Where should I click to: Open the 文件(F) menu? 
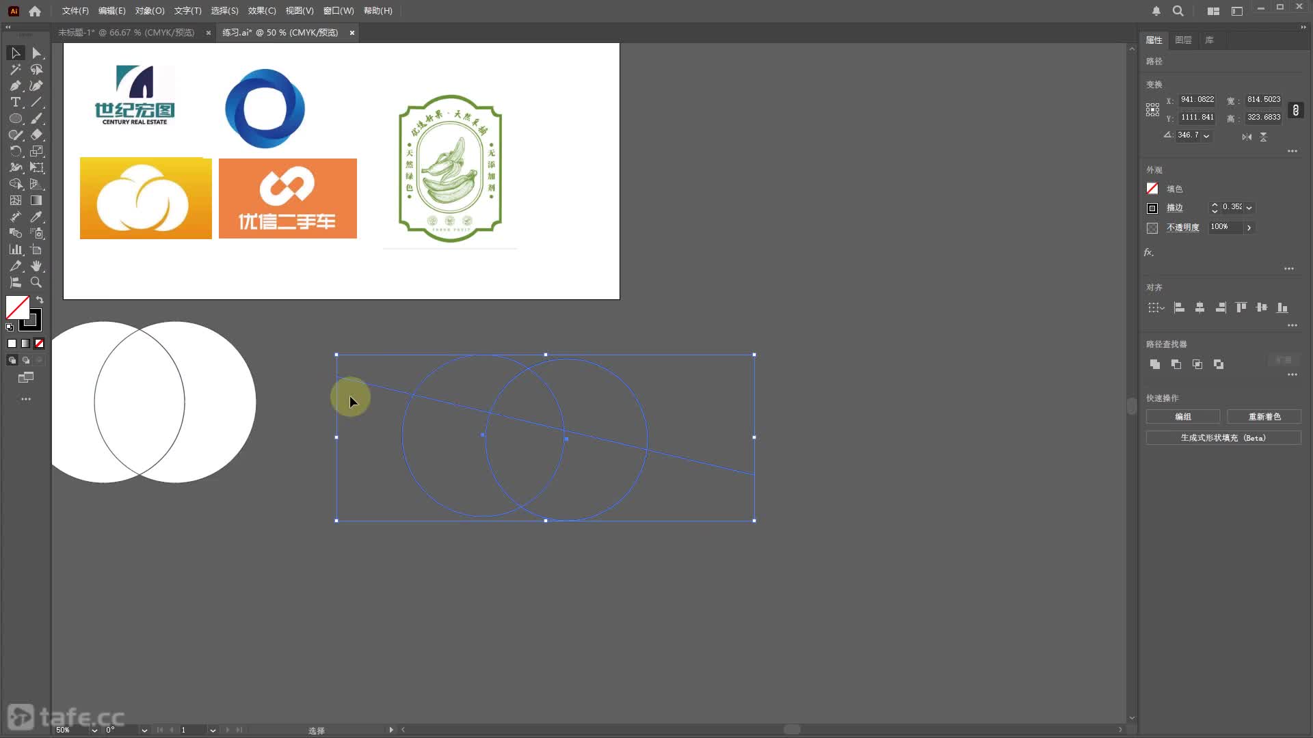pyautogui.click(x=75, y=11)
